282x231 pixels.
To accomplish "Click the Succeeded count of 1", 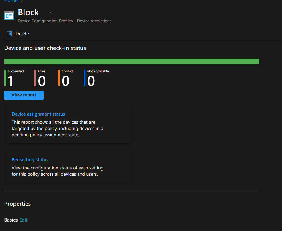I will tap(10, 81).
